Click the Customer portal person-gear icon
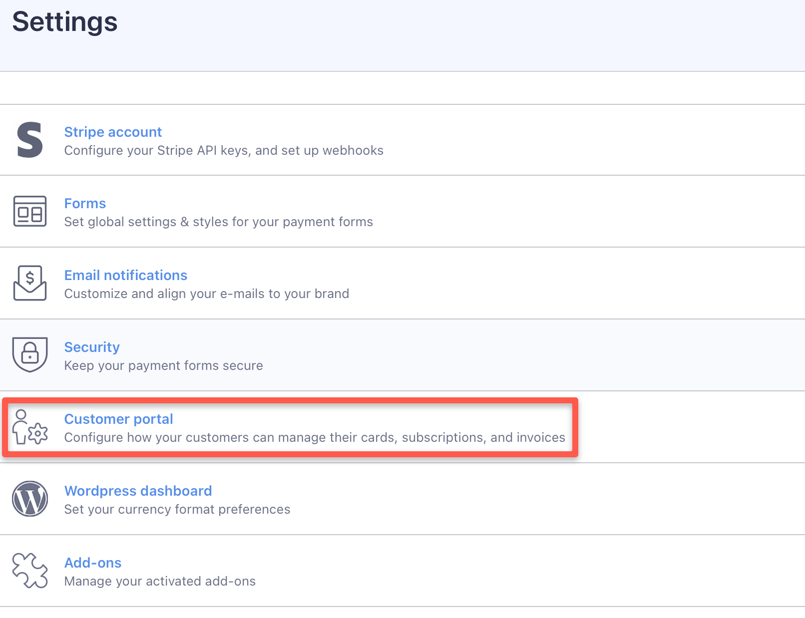805x618 pixels. pyautogui.click(x=30, y=427)
